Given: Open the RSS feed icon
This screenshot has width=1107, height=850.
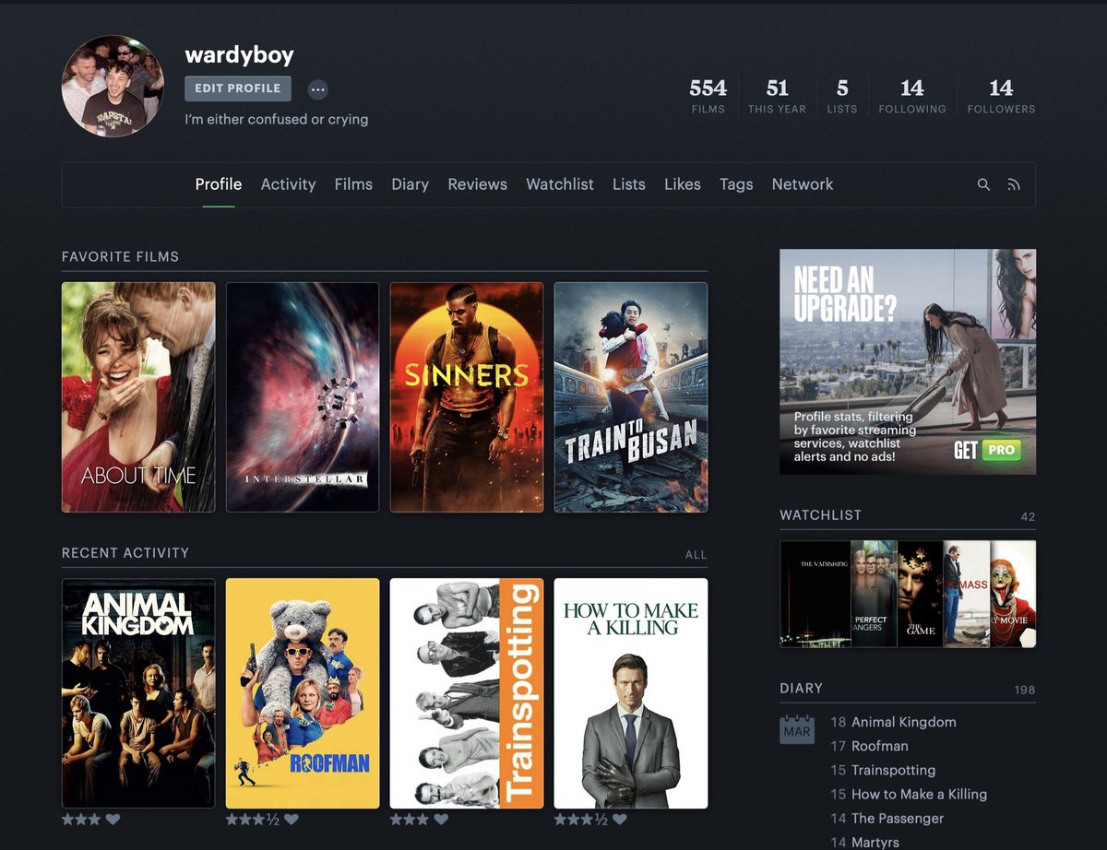Looking at the screenshot, I should point(1014,184).
